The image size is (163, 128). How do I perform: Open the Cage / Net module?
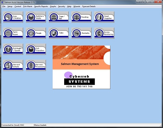click(59, 17)
